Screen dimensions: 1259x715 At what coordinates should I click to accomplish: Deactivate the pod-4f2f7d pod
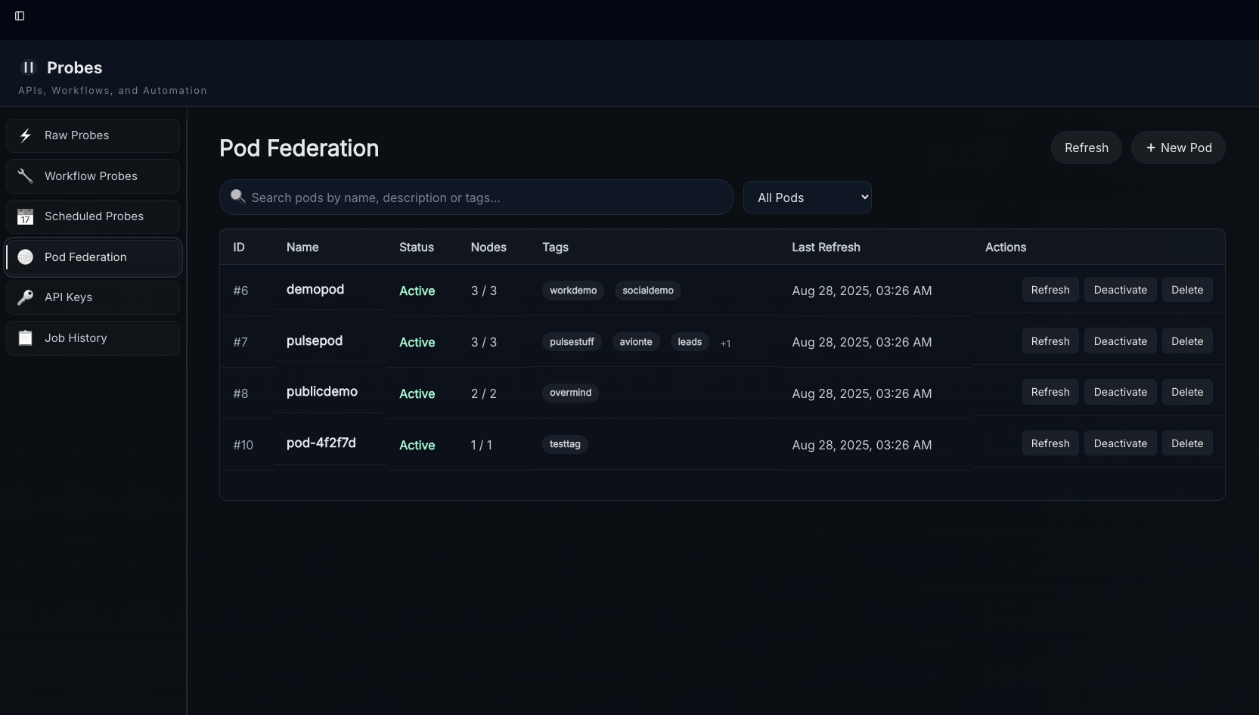[x=1120, y=443]
